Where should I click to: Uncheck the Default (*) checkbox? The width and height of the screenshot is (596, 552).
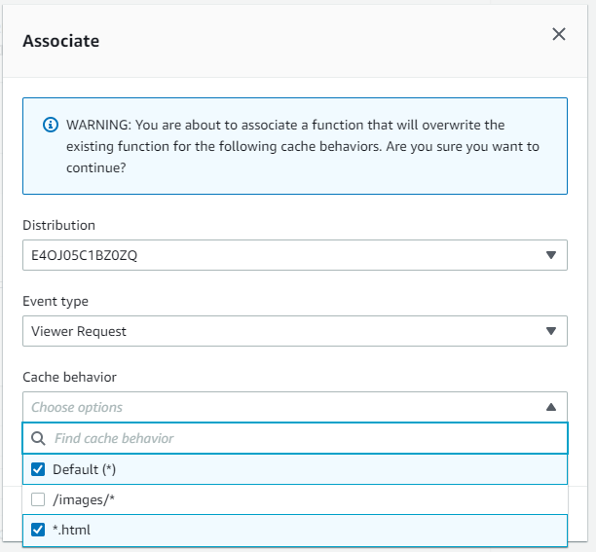[38, 469]
